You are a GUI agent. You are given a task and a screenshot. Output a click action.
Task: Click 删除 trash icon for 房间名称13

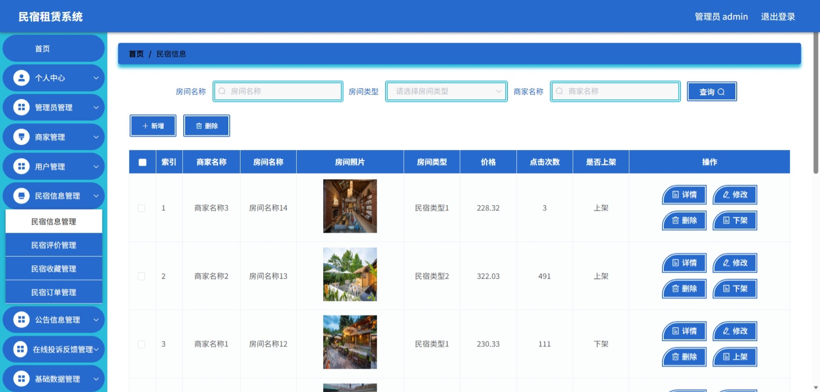[x=675, y=288]
